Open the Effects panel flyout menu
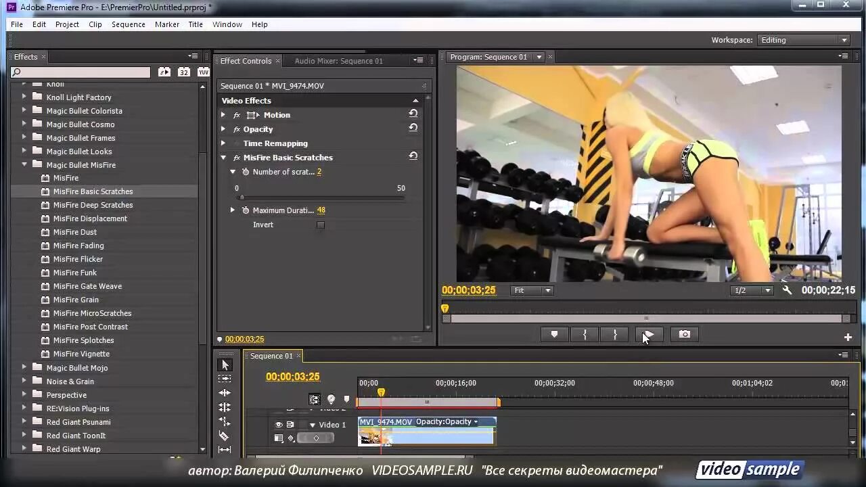This screenshot has height=487, width=866. 193,56
